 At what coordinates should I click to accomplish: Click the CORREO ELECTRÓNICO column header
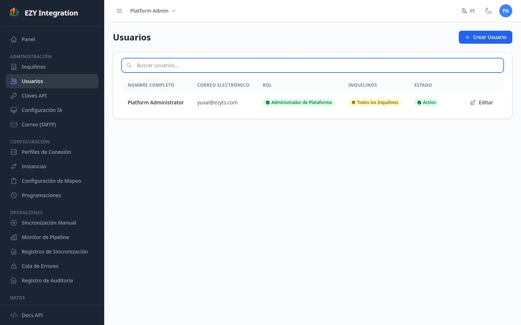[223, 85]
